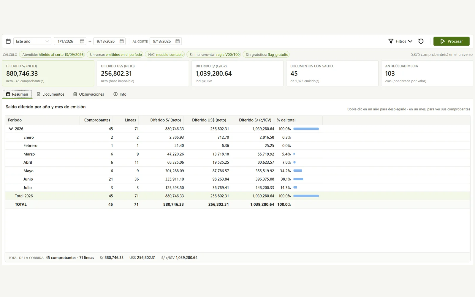Click the Diferido US$ (neto) column header
The image size is (475, 297).
(x=207, y=120)
